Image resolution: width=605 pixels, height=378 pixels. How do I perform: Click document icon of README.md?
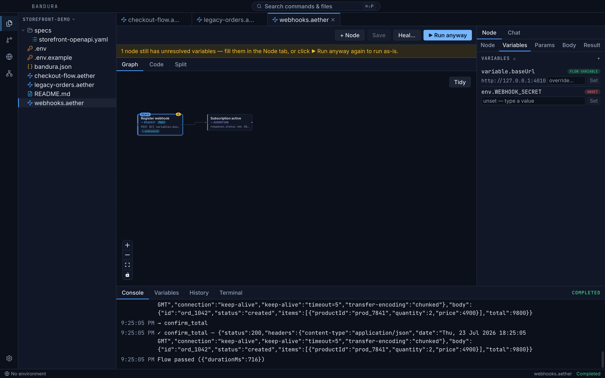(30, 94)
